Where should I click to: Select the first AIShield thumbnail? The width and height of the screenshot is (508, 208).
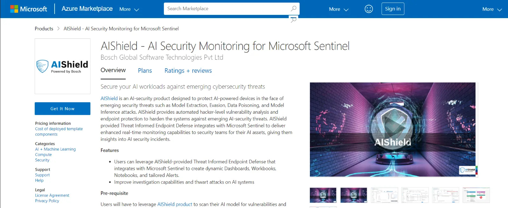(x=323, y=195)
